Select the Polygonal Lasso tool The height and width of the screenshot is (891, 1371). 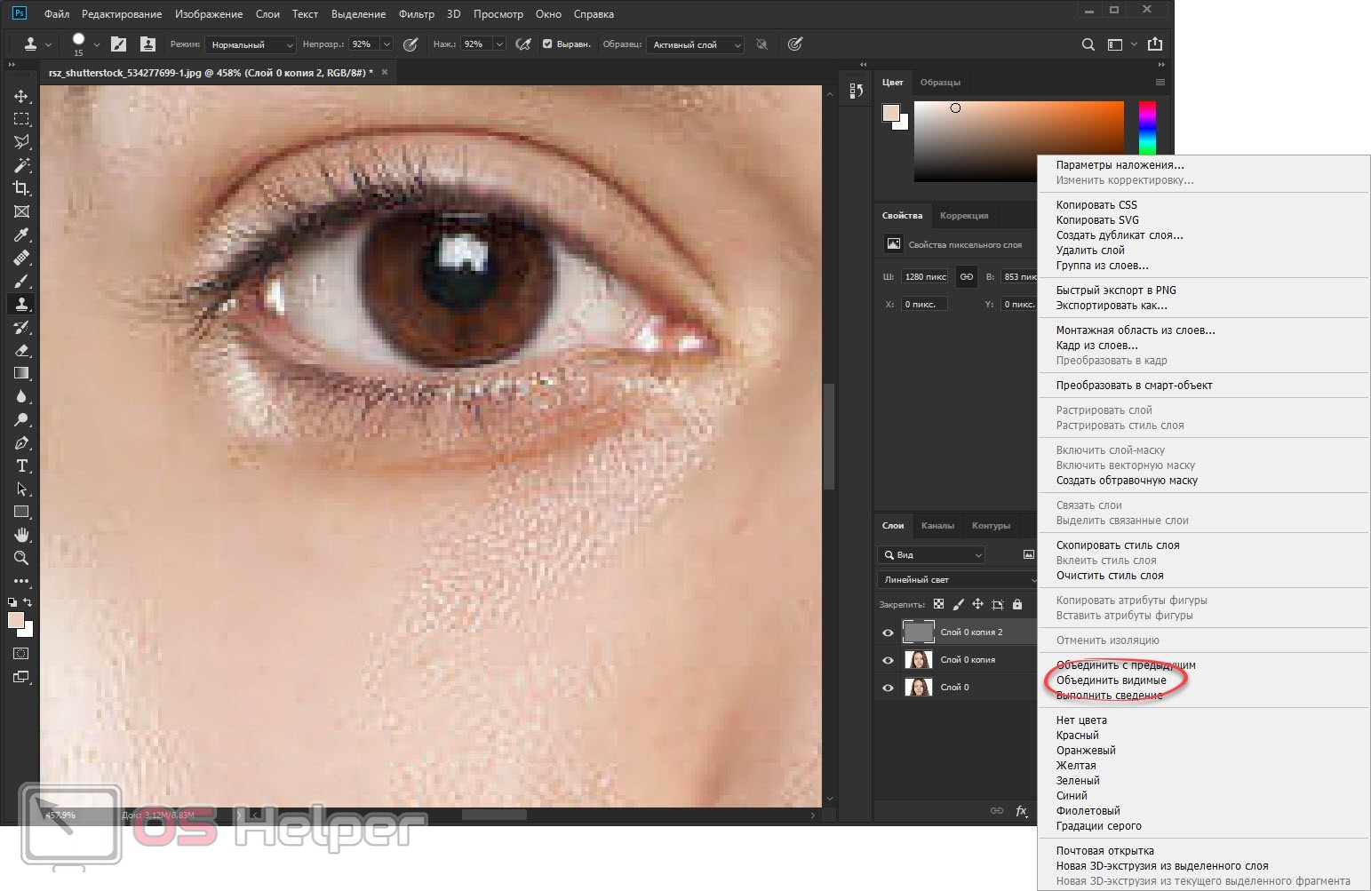[x=21, y=142]
